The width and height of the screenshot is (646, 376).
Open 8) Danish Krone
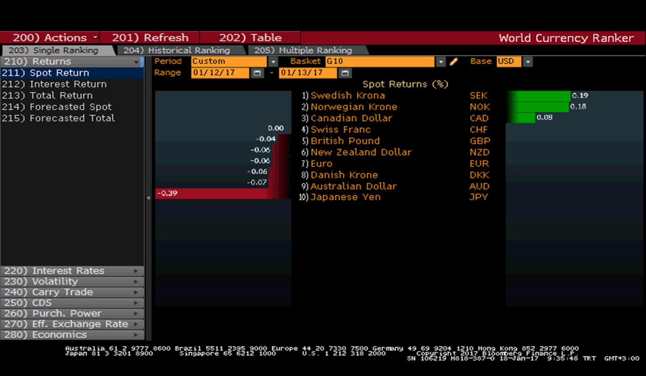340,175
